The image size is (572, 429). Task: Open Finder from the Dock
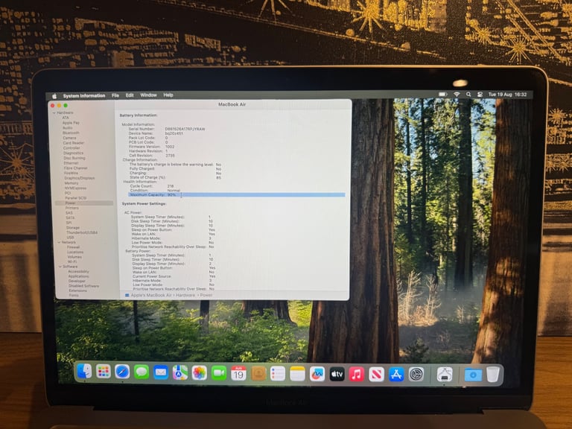84,372
